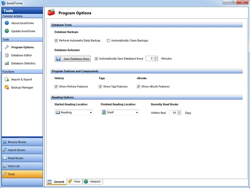Click the floppy disk icon on Save Database Now
The height and width of the screenshot is (188, 250).
tap(58, 59)
